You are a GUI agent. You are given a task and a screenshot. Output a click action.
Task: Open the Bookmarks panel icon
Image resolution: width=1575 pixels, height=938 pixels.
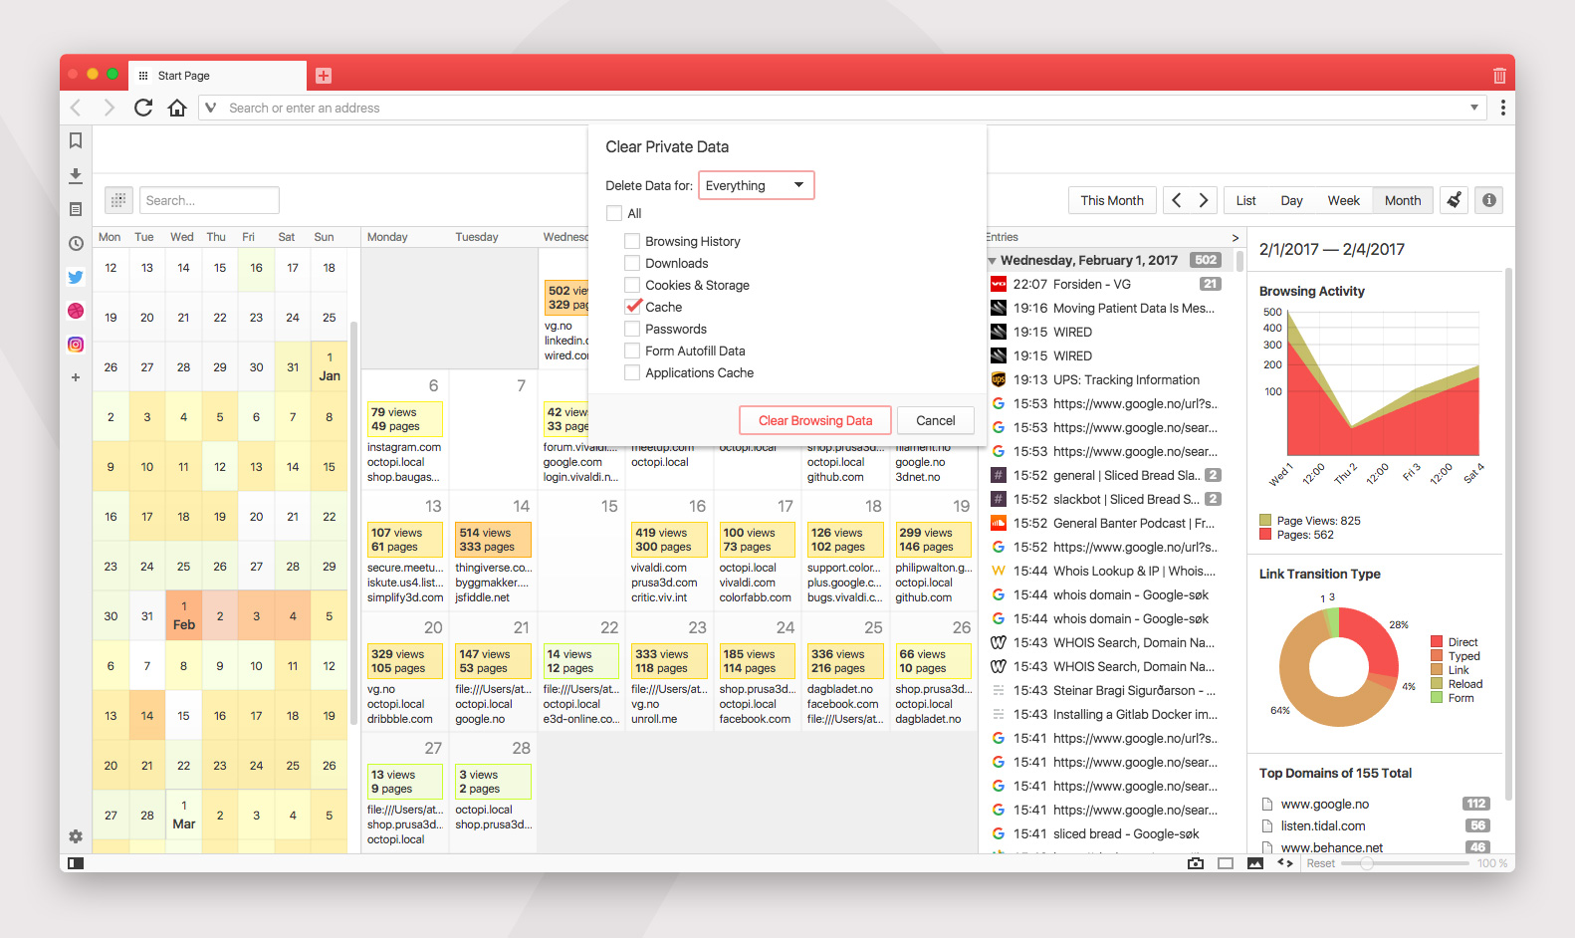click(x=76, y=141)
